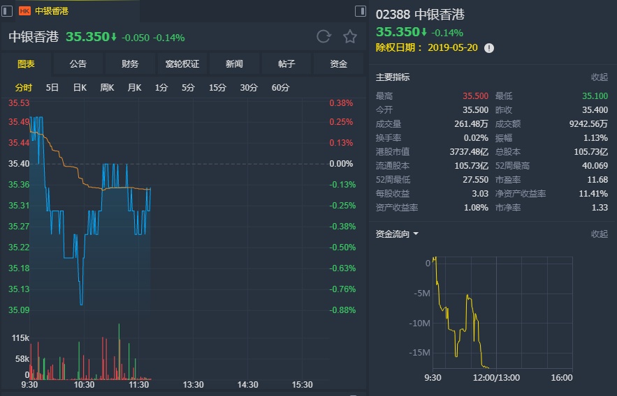Screen dimensions: 617x396
Task: Collapse the 主要指标 section
Action: click(x=600, y=77)
